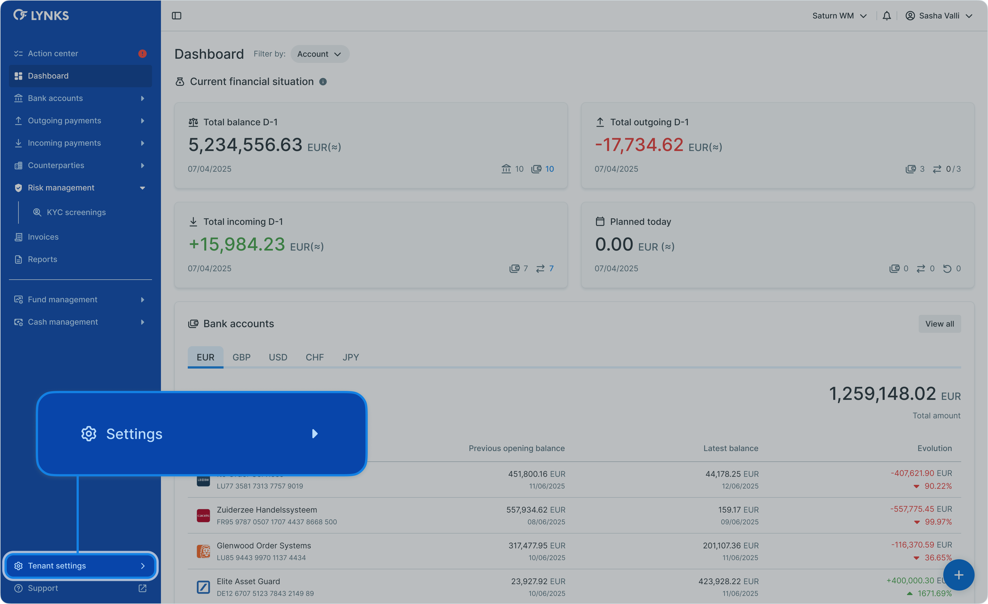The image size is (988, 604).
Task: Open the Saturn WM tenant dropdown
Action: coord(839,16)
